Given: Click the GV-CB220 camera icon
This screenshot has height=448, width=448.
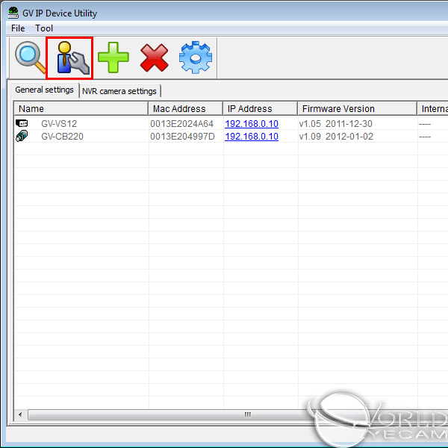Looking at the screenshot, I should [22, 136].
